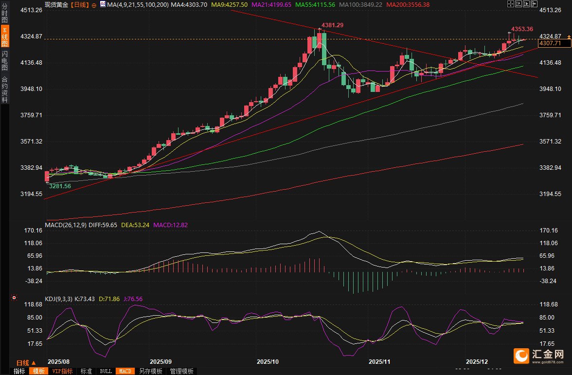
Task: Open the MA indicator settings icon
Action: pos(102,4)
